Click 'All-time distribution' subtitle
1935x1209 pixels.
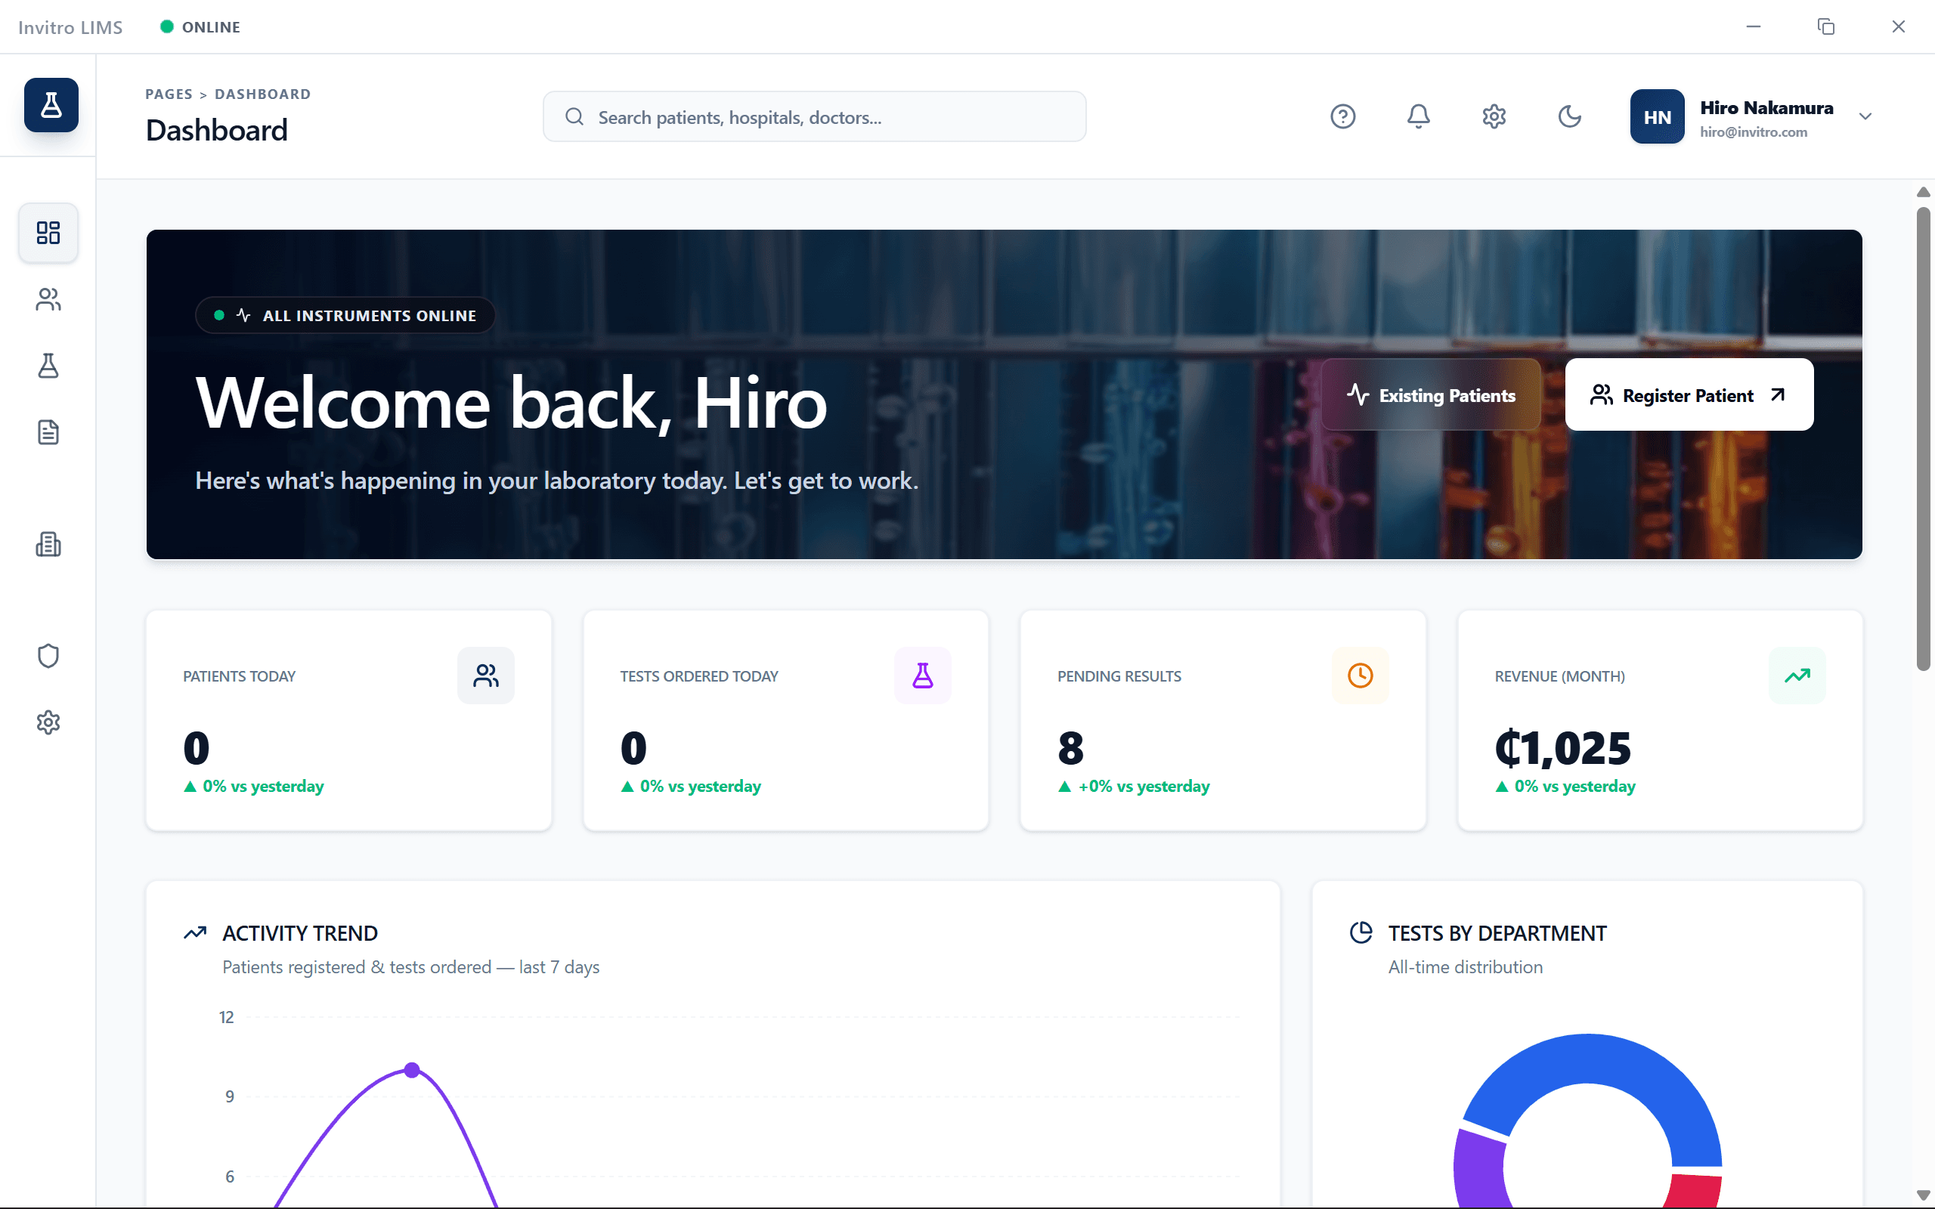pos(1465,966)
